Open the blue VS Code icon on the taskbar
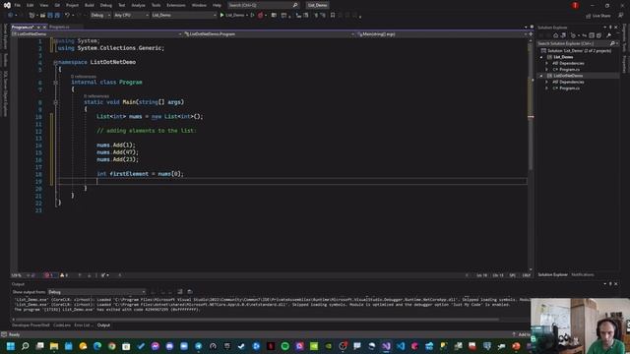630x354 pixels. click(401, 346)
